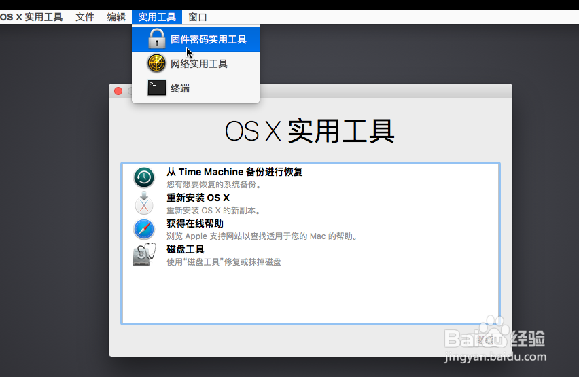Click the Safari compass icon
This screenshot has width=579, height=377.
(144, 229)
